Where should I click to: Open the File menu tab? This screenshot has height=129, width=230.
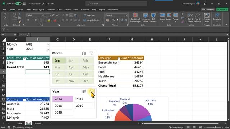[5, 10]
